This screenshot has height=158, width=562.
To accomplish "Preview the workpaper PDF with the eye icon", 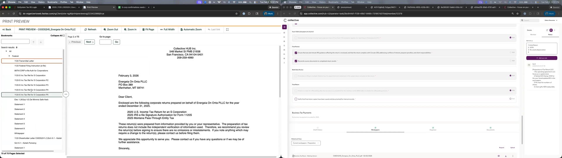I will click(x=498, y=156).
